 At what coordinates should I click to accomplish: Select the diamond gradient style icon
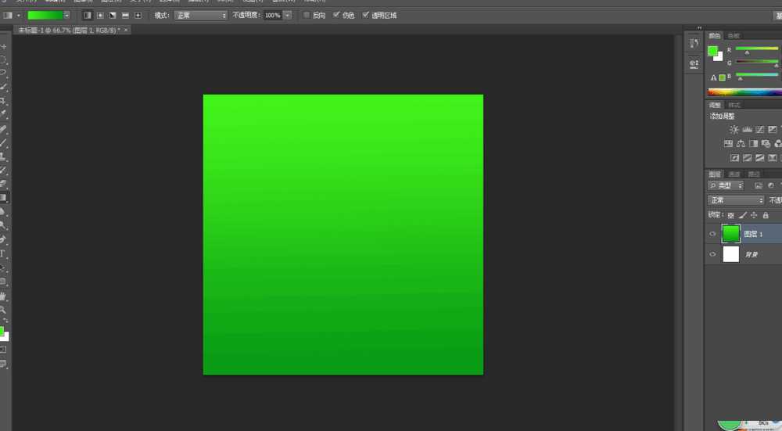[x=138, y=15]
